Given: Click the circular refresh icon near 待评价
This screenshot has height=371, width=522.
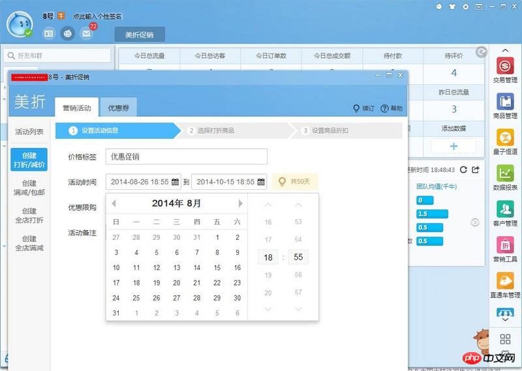Looking at the screenshot, I should coord(481,52).
